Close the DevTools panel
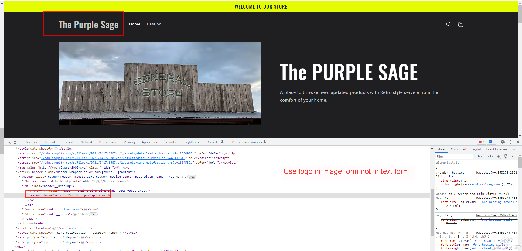Image resolution: width=522 pixels, height=251 pixels. (x=518, y=142)
